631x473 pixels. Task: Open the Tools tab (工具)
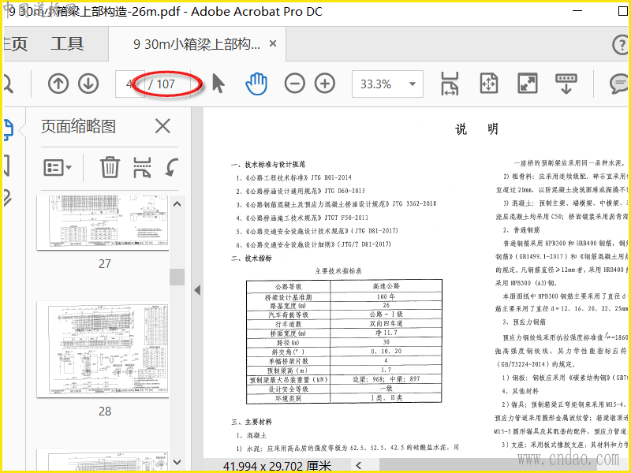point(67,43)
